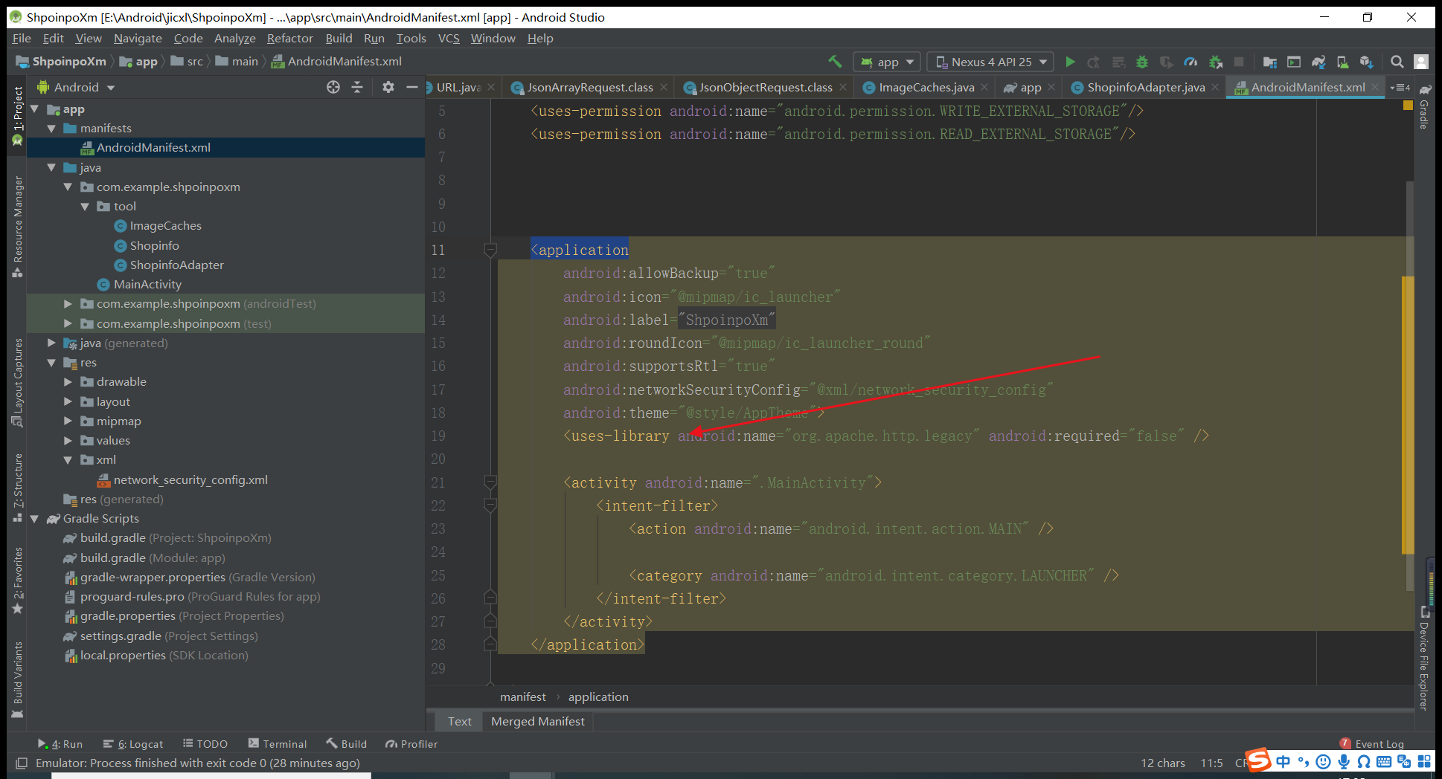This screenshot has height=779, width=1442.
Task: Expand the mipmap folder
Action: (68, 421)
